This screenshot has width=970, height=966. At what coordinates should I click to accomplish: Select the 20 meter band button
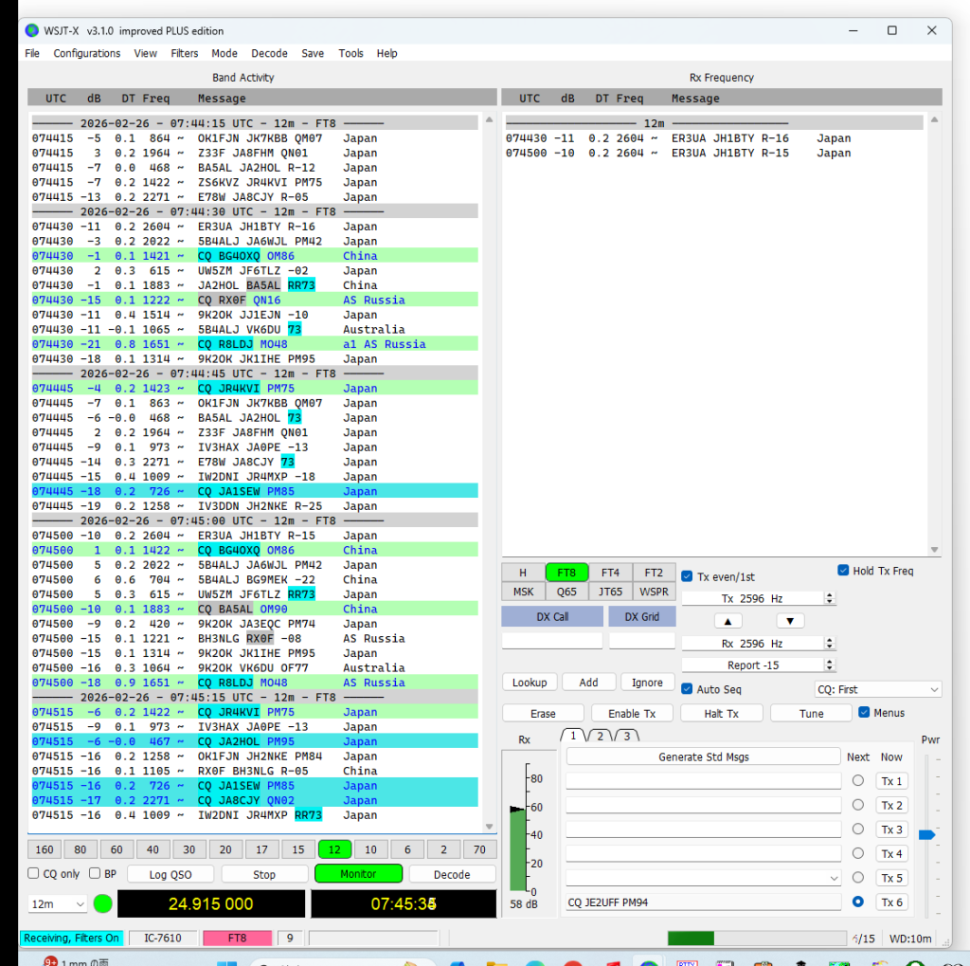[225, 848]
